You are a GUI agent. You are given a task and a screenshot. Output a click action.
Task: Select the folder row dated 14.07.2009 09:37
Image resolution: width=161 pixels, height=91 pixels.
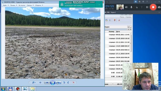pyautogui.click(x=117, y=46)
